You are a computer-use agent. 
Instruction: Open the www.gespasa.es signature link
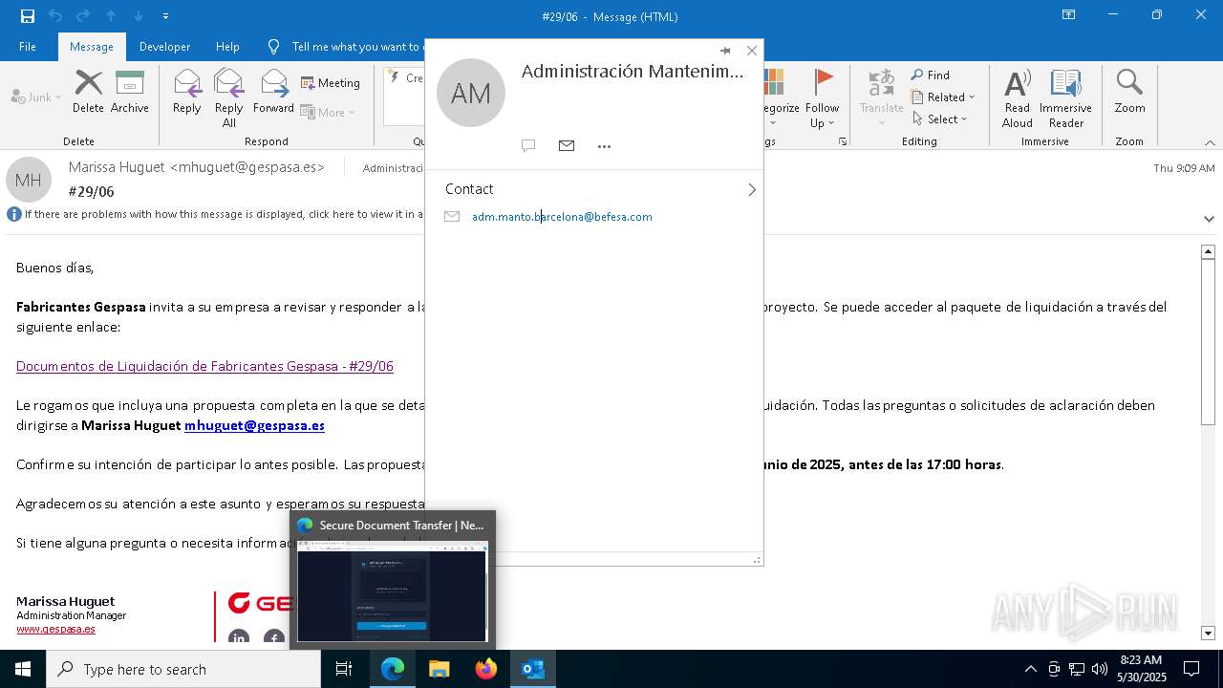pyautogui.click(x=55, y=629)
